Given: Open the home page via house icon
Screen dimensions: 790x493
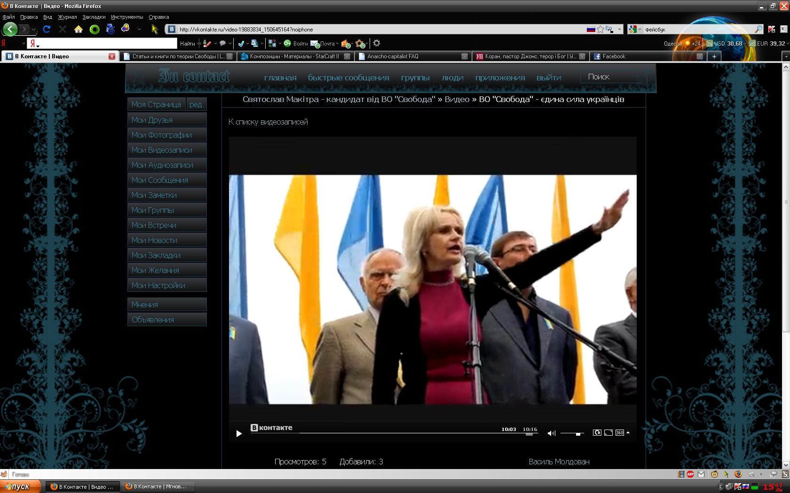Looking at the screenshot, I should pyautogui.click(x=79, y=29).
